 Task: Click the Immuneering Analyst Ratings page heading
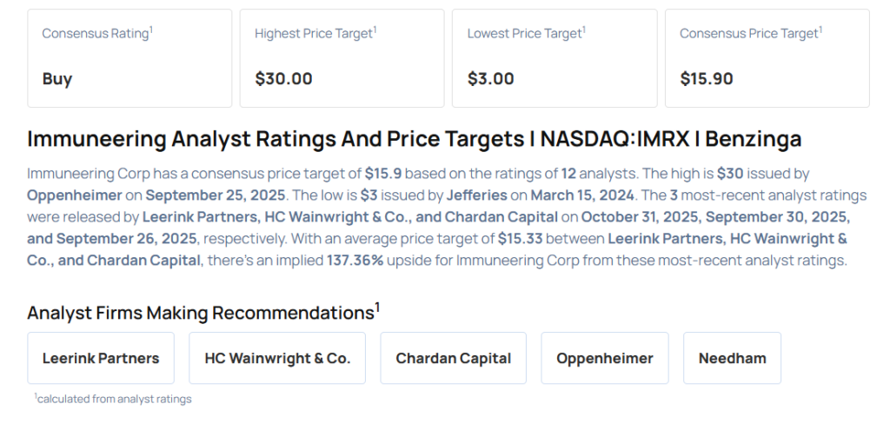pyautogui.click(x=414, y=139)
